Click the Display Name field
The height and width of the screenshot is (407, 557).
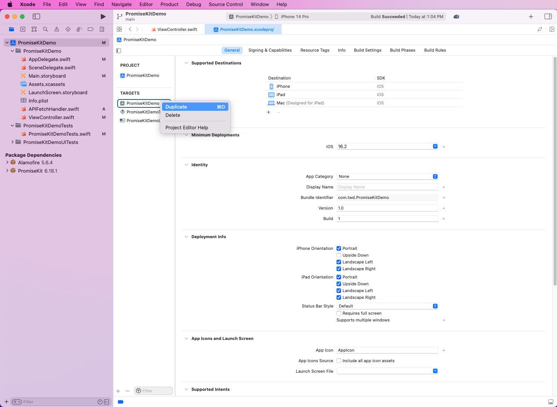click(x=387, y=187)
